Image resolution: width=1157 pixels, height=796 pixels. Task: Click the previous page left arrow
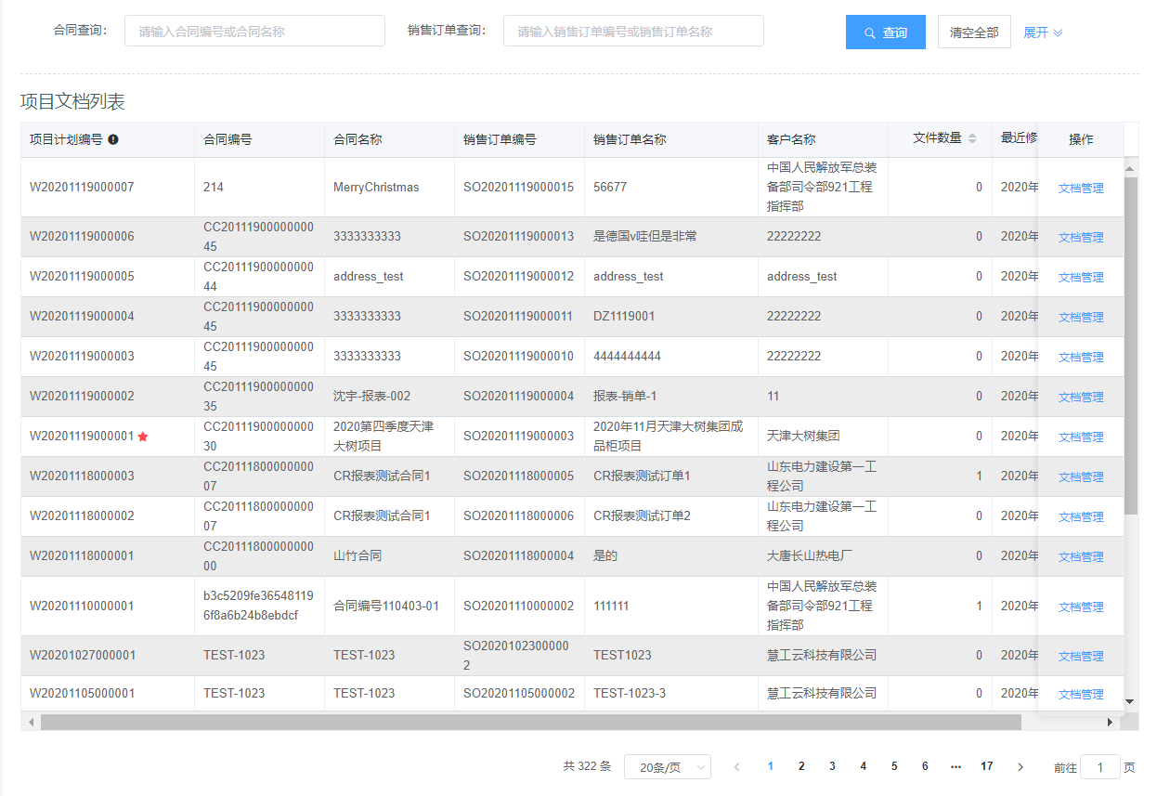click(x=737, y=766)
